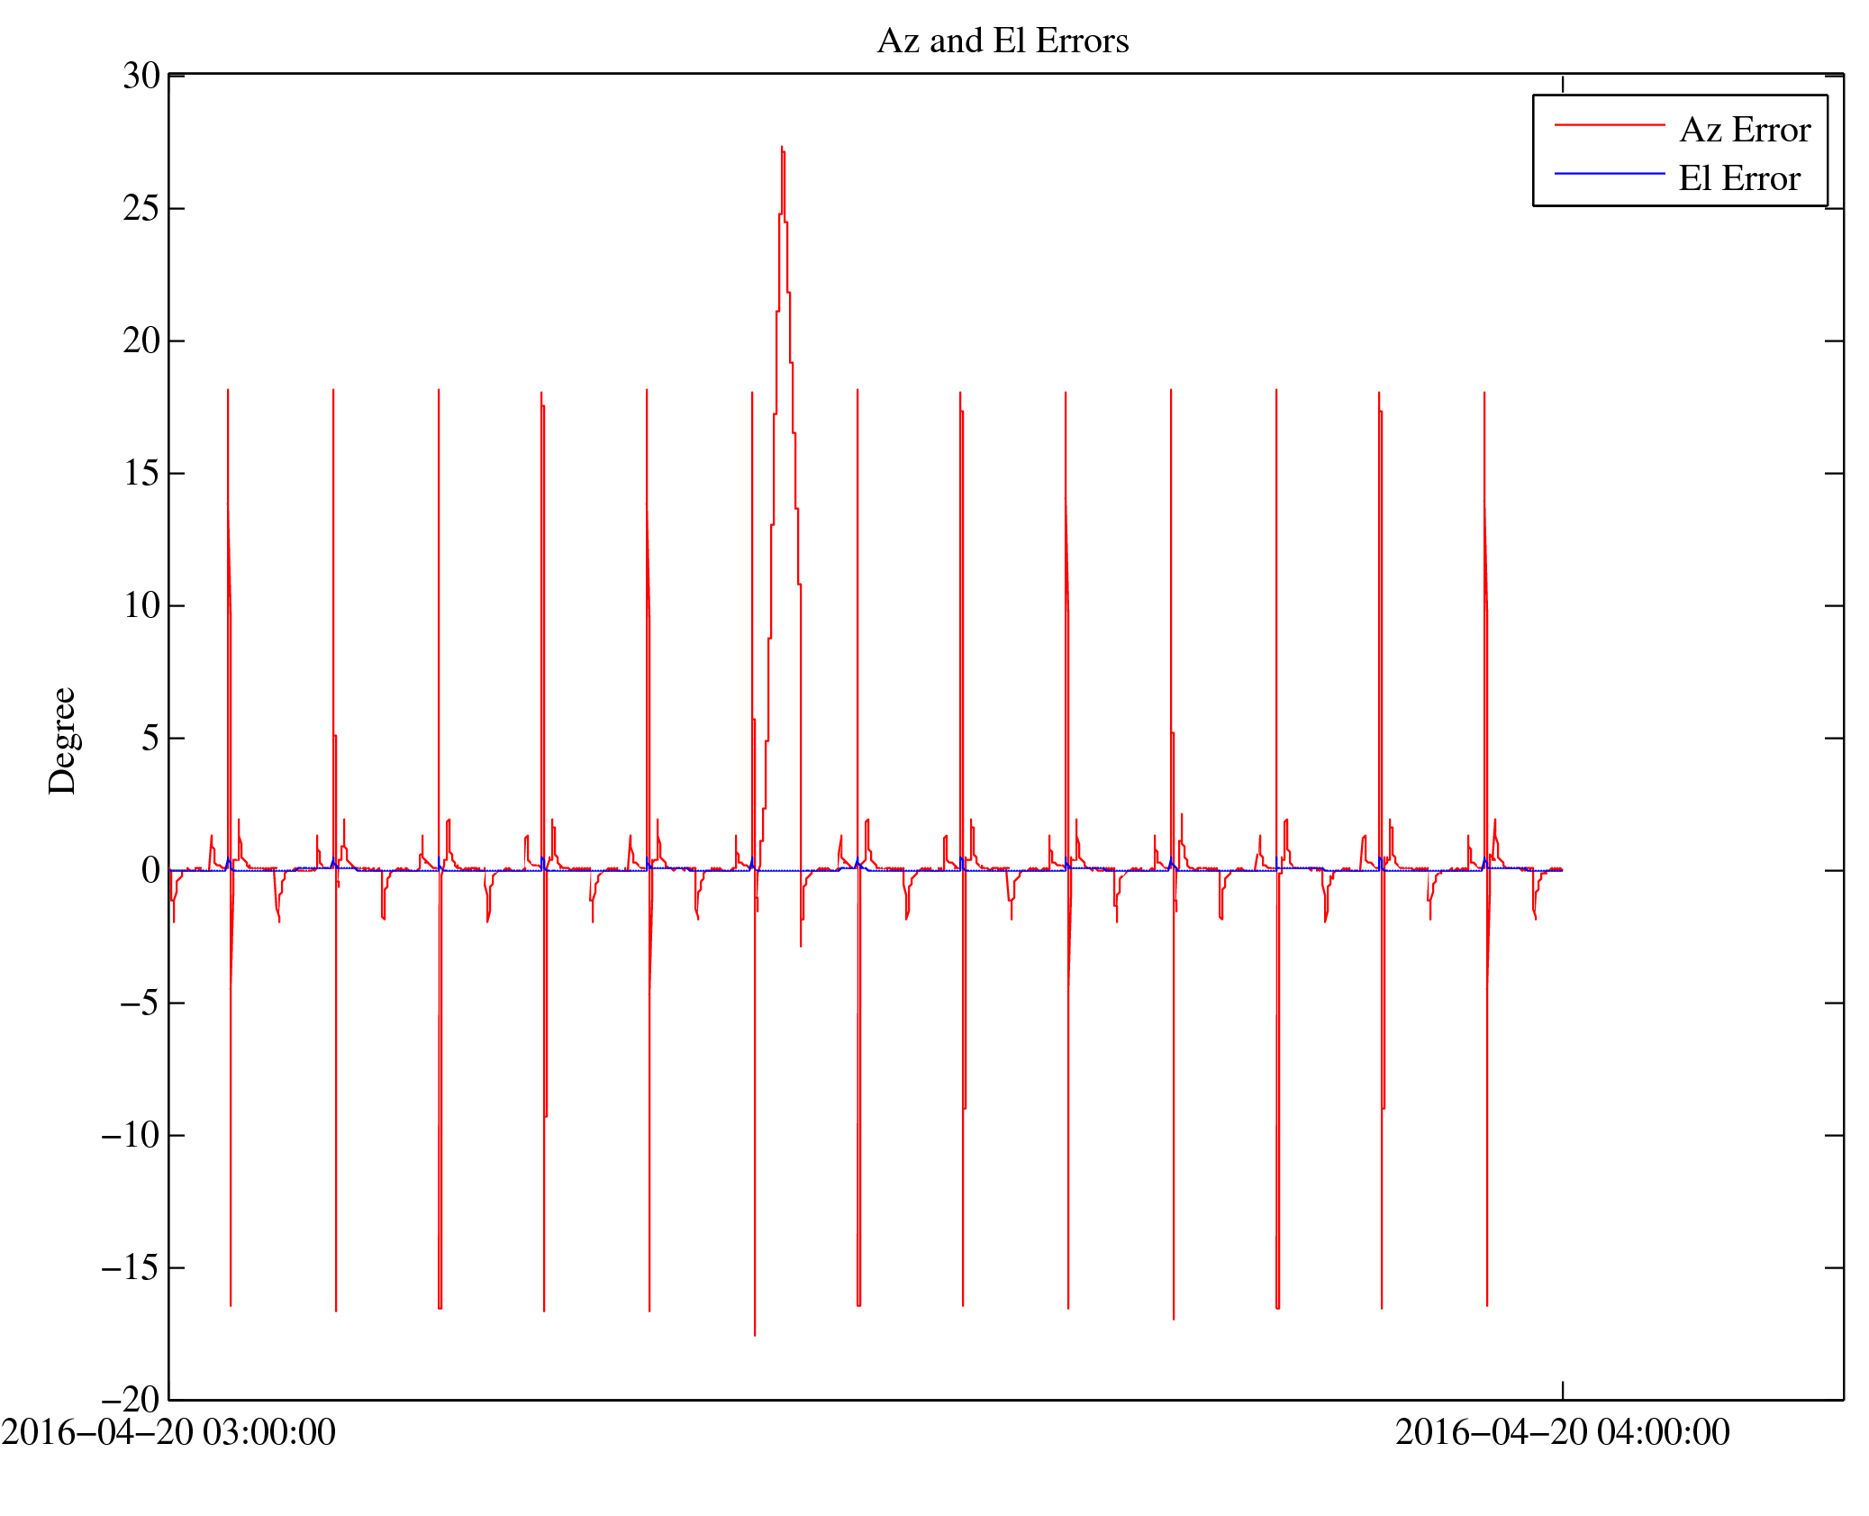Screen dimensions: 1869x1516
Task: Click the 'Az and El Errors' plot title
Action: pyautogui.click(x=1002, y=41)
